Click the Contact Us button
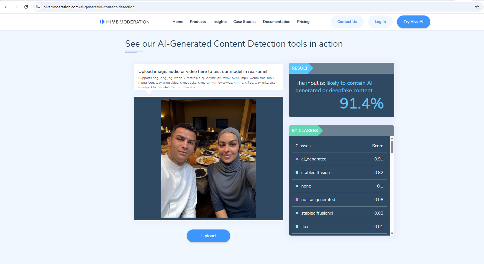The width and height of the screenshot is (484, 264). click(347, 22)
